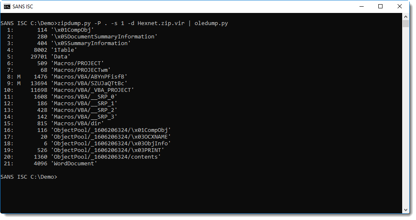Minimize the SANS ISC window
Image resolution: width=416 pixels, height=220 pixels.
pyautogui.click(x=361, y=6)
